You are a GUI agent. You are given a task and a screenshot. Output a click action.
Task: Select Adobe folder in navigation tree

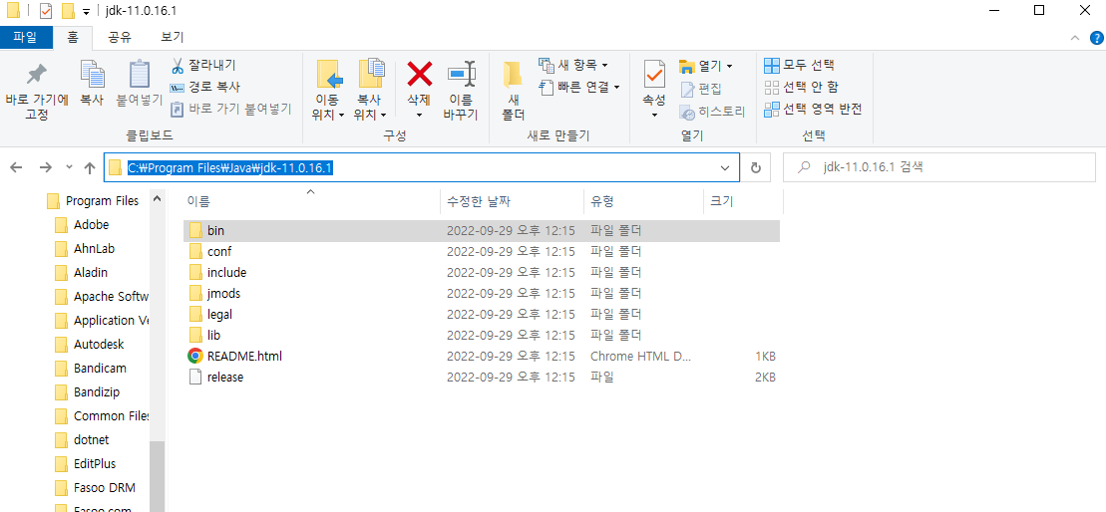point(82,225)
